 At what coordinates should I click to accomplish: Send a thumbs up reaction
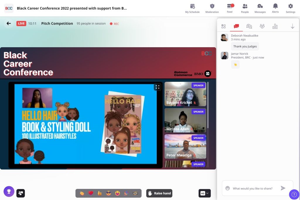100,193
